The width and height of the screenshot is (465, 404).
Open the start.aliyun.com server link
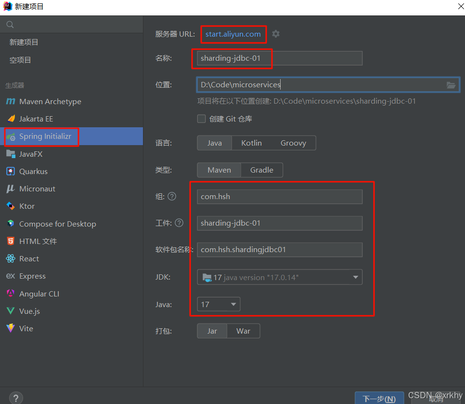click(233, 34)
